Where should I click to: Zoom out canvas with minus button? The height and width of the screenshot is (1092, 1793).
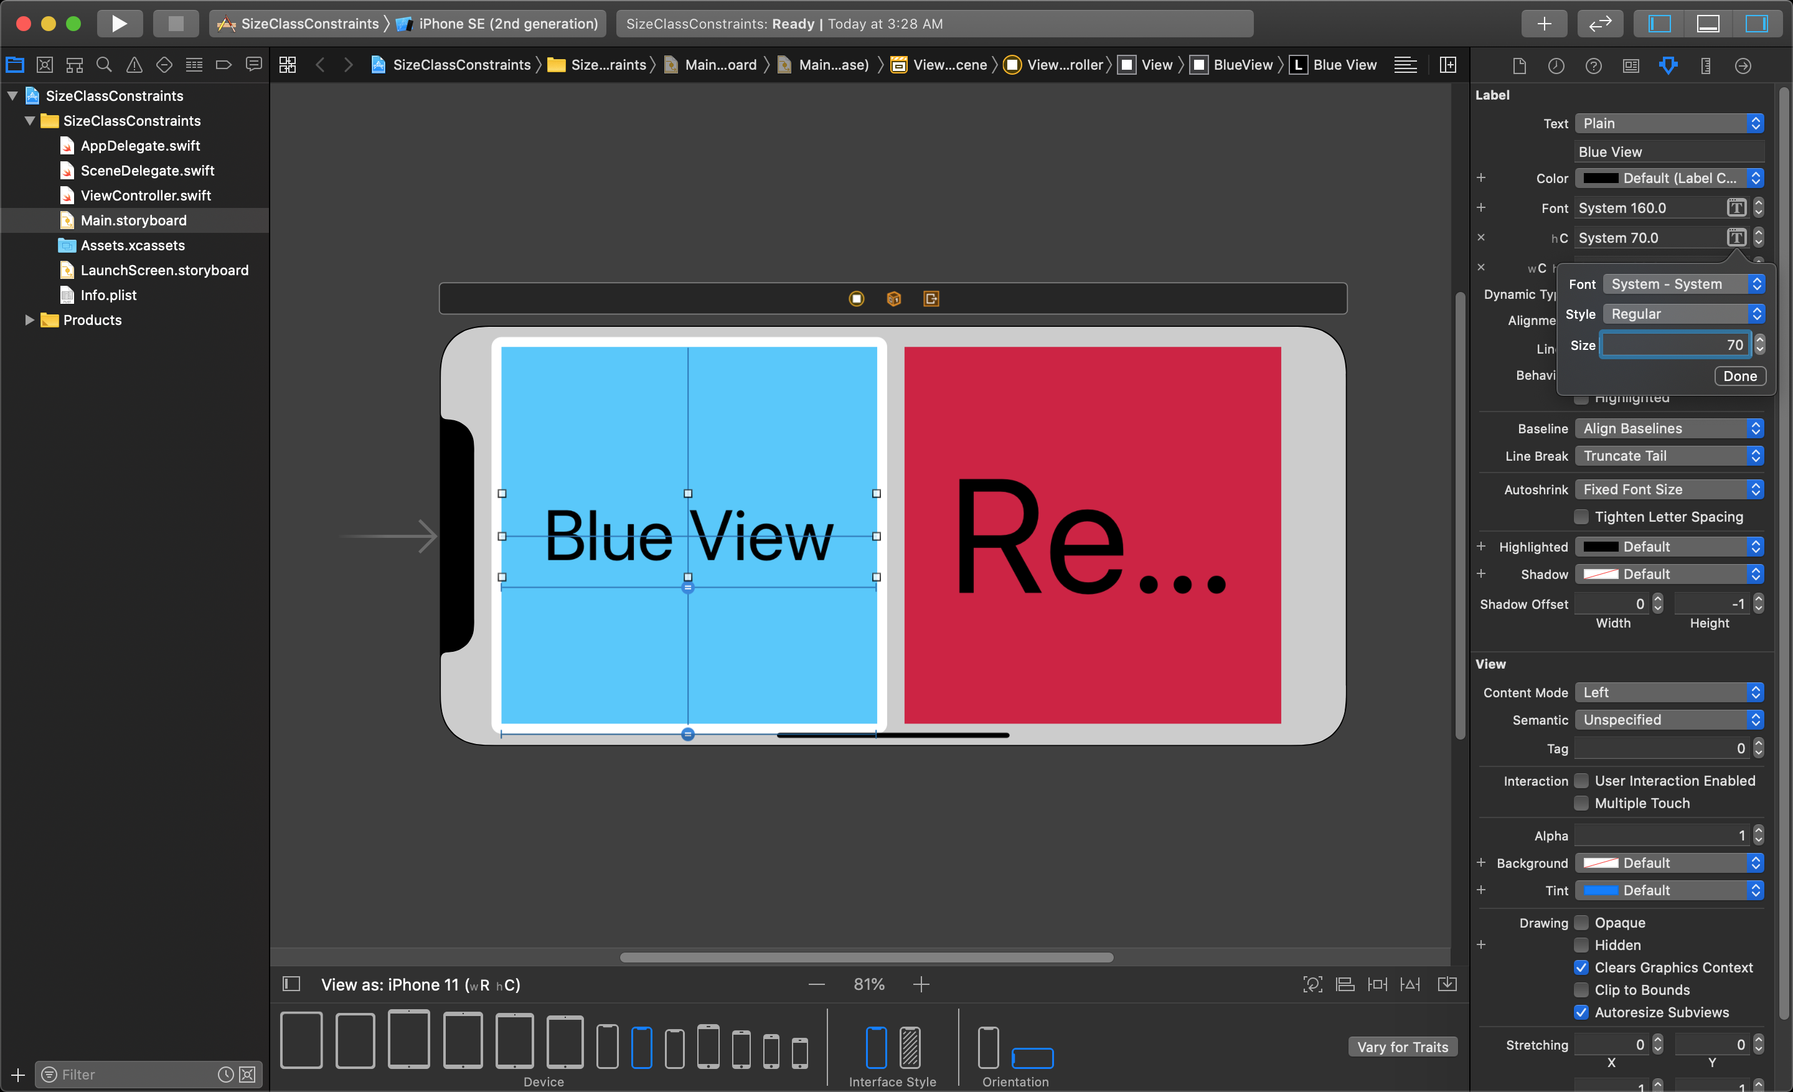coord(816,984)
